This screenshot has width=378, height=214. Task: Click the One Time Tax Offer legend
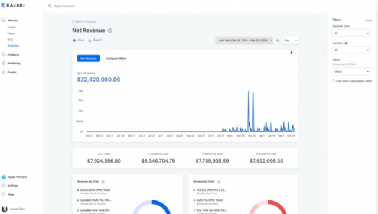211,210
